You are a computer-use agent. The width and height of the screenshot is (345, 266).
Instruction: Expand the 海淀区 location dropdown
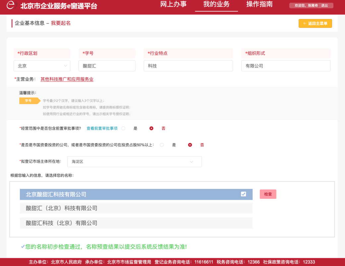135,162
